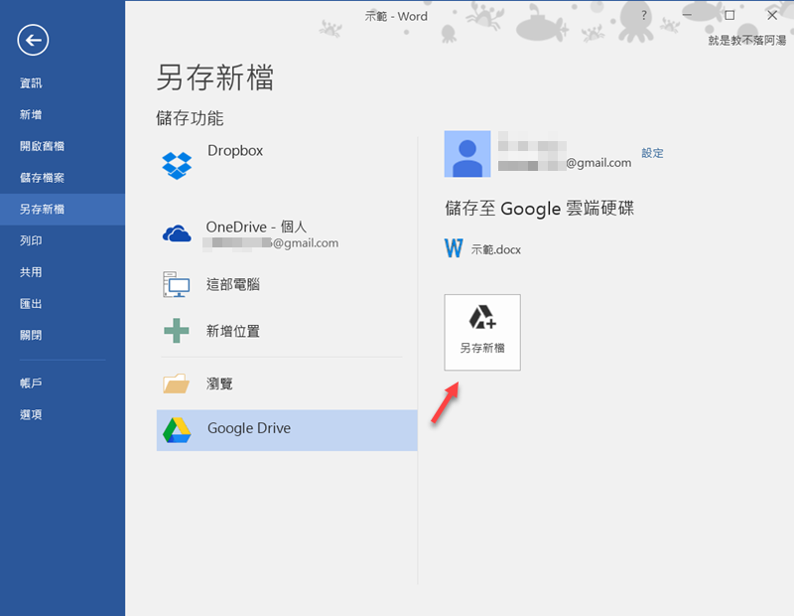Select Google Drive location label
This screenshot has width=794, height=616.
(249, 428)
